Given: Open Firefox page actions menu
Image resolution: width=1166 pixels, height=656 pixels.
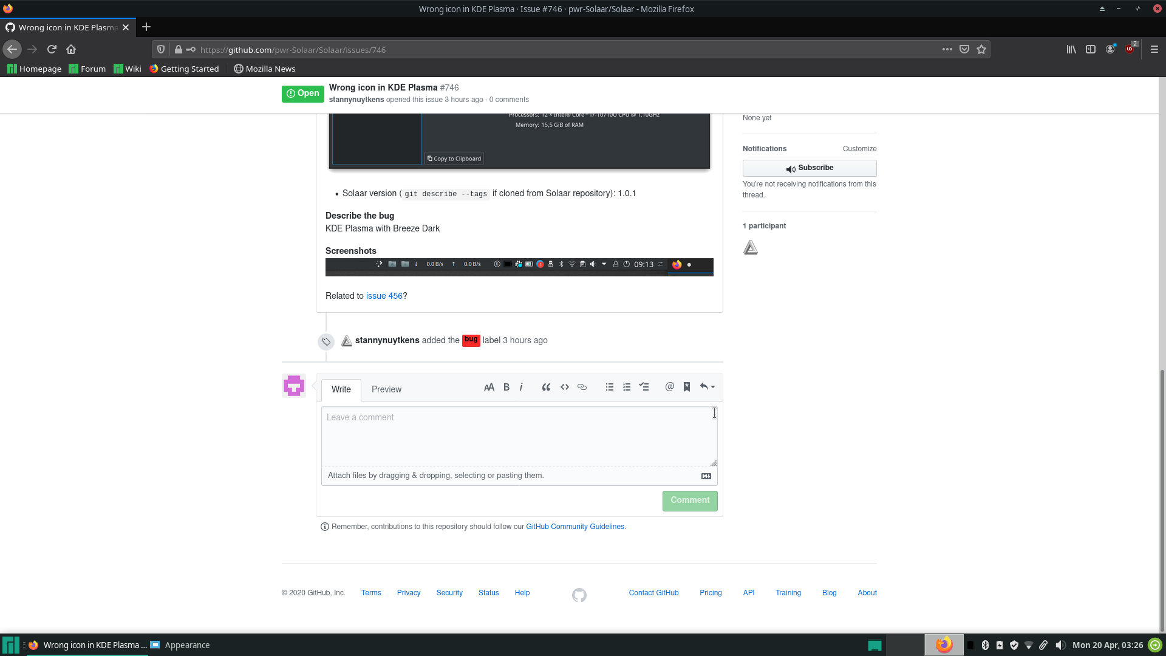Looking at the screenshot, I should pos(947,49).
